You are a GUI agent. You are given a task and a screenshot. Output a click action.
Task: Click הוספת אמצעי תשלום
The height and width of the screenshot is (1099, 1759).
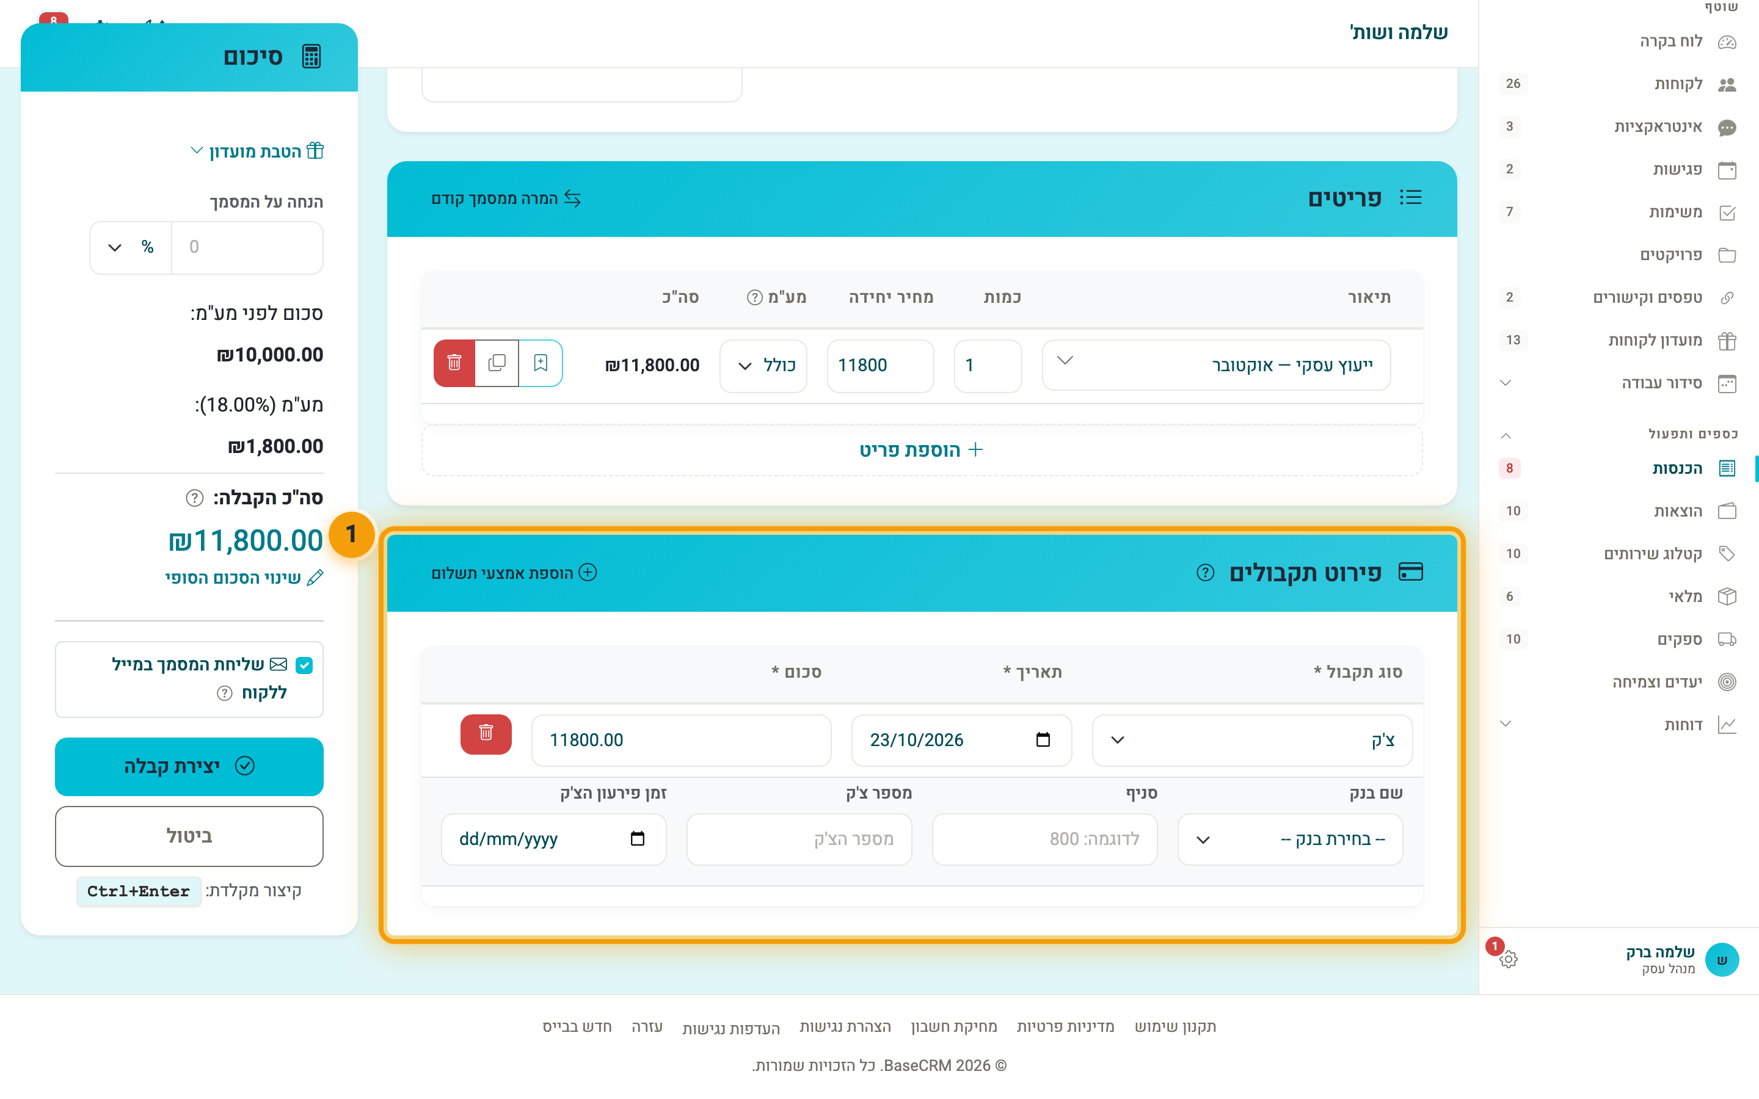pyautogui.click(x=514, y=573)
